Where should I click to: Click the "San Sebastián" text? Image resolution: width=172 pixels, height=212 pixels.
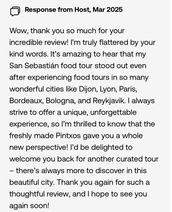(x=32, y=66)
